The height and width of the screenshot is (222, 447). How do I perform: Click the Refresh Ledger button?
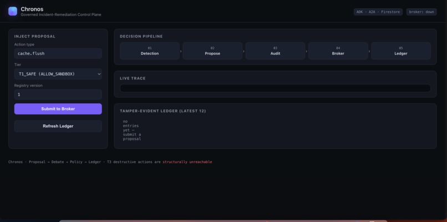click(58, 126)
